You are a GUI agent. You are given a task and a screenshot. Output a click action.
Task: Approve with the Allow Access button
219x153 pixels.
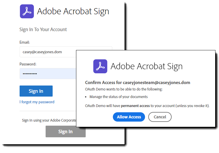[x=129, y=117]
